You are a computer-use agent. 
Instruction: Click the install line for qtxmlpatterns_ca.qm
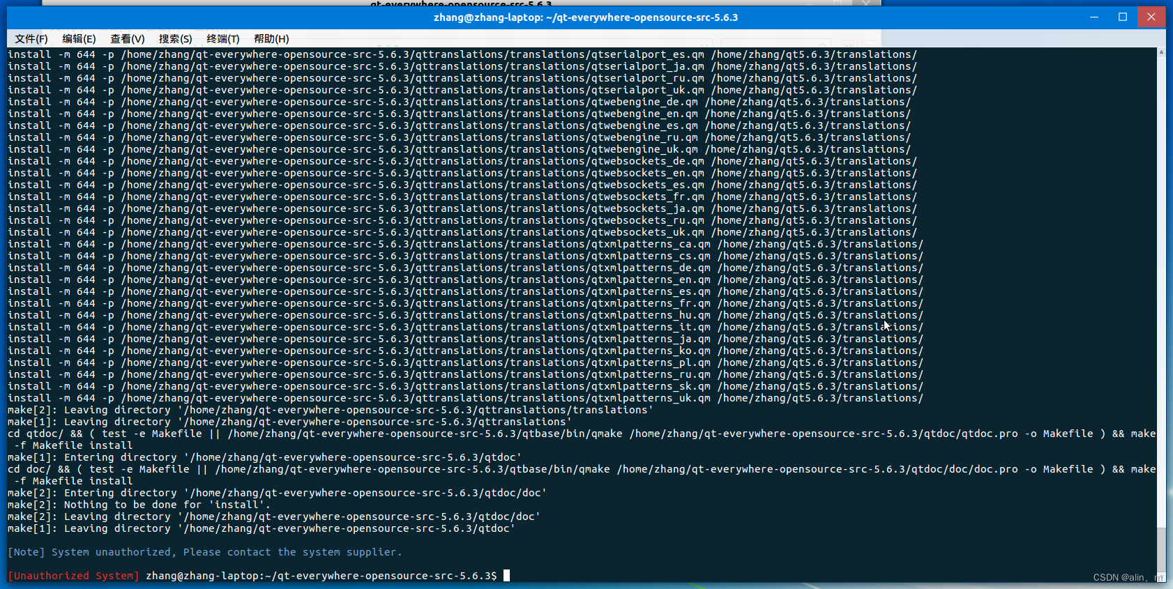point(466,244)
